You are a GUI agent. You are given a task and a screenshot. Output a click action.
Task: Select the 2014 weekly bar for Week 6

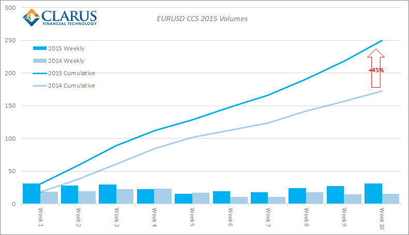(x=239, y=200)
